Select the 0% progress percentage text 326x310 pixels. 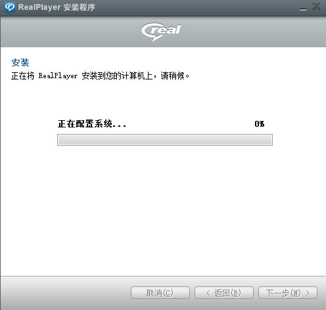(260, 124)
